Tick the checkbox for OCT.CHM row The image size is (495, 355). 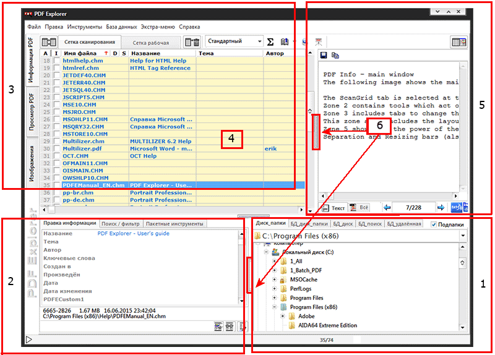[x=56, y=156]
